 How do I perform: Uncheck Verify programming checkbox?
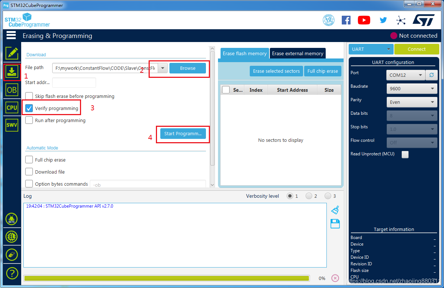[29, 108]
